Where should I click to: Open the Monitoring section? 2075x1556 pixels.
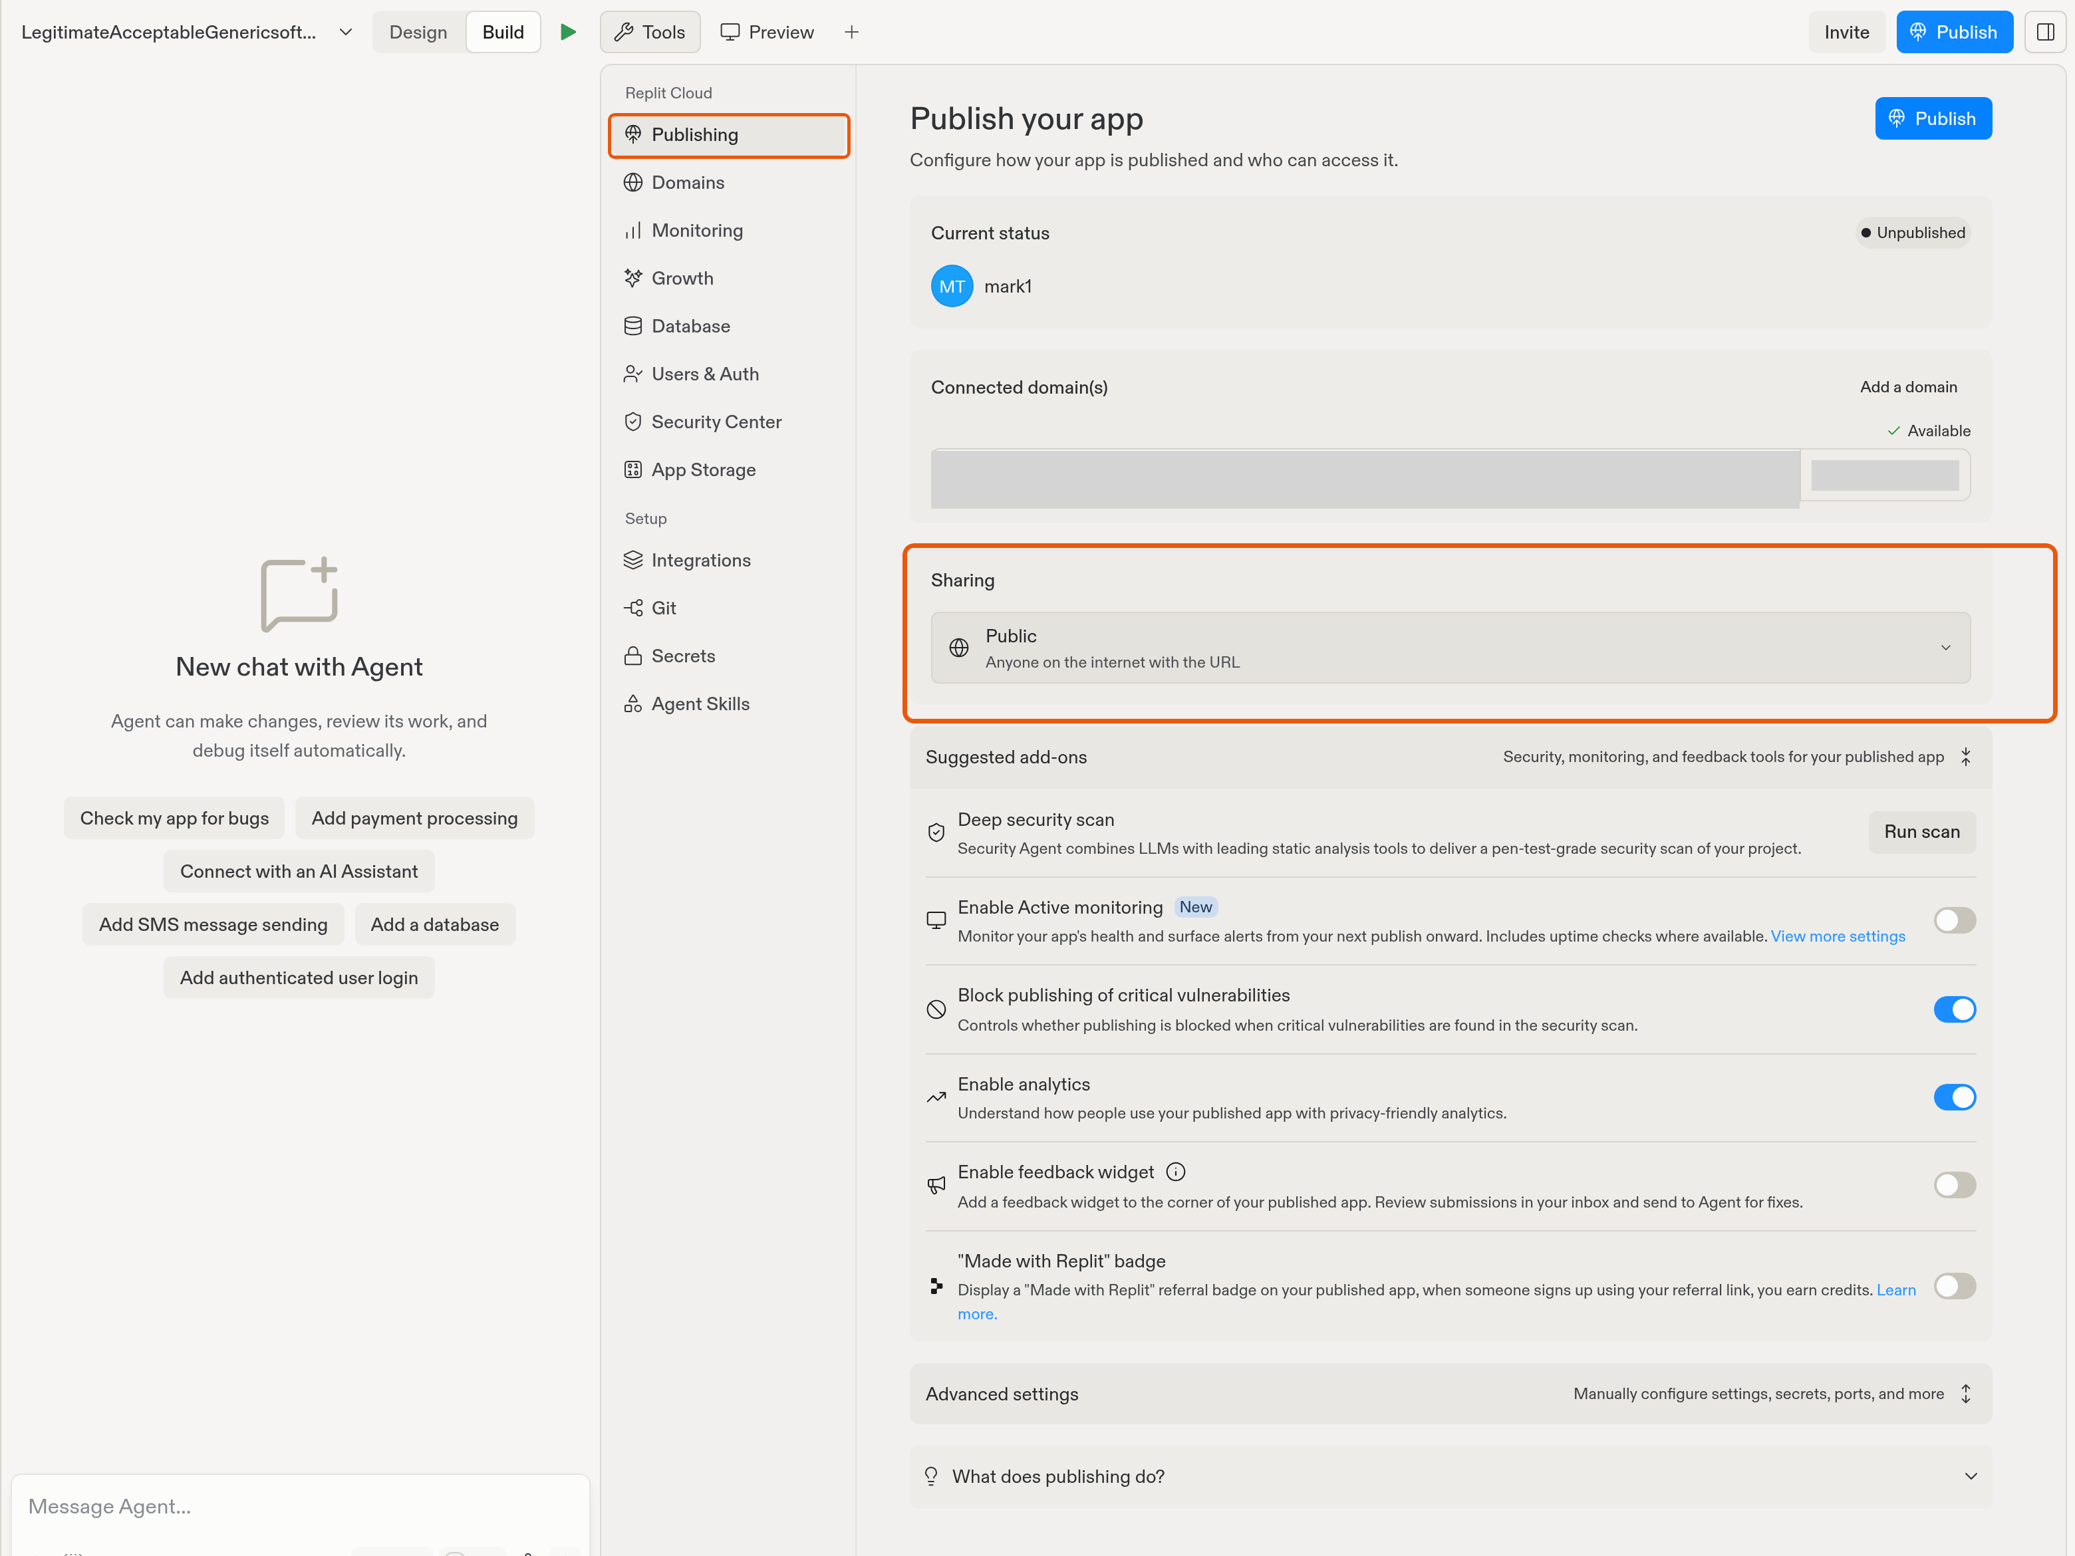click(729, 231)
